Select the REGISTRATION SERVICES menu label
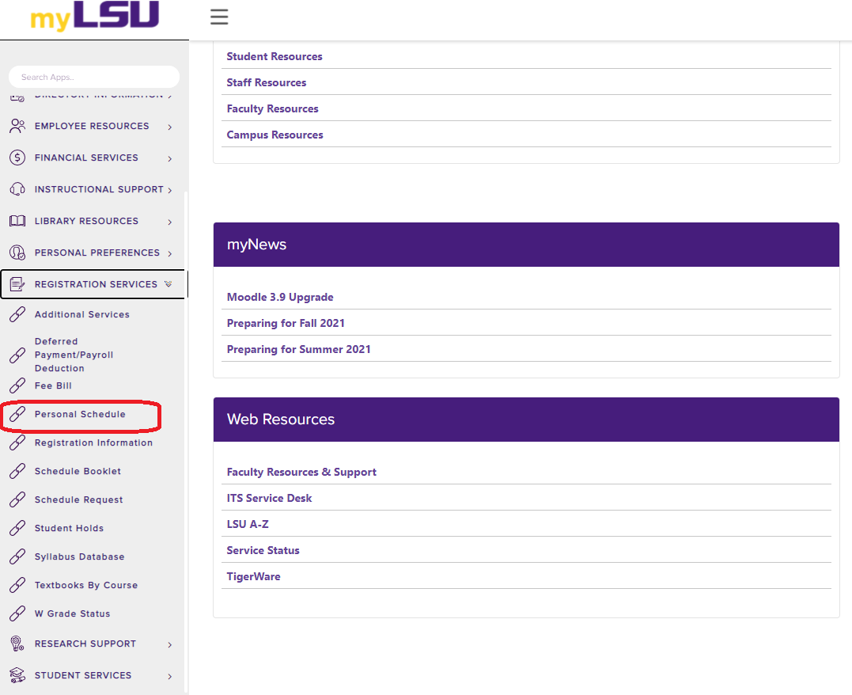Screen dimensions: 852x695 point(97,284)
